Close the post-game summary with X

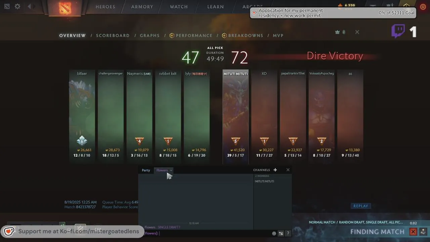point(357,32)
